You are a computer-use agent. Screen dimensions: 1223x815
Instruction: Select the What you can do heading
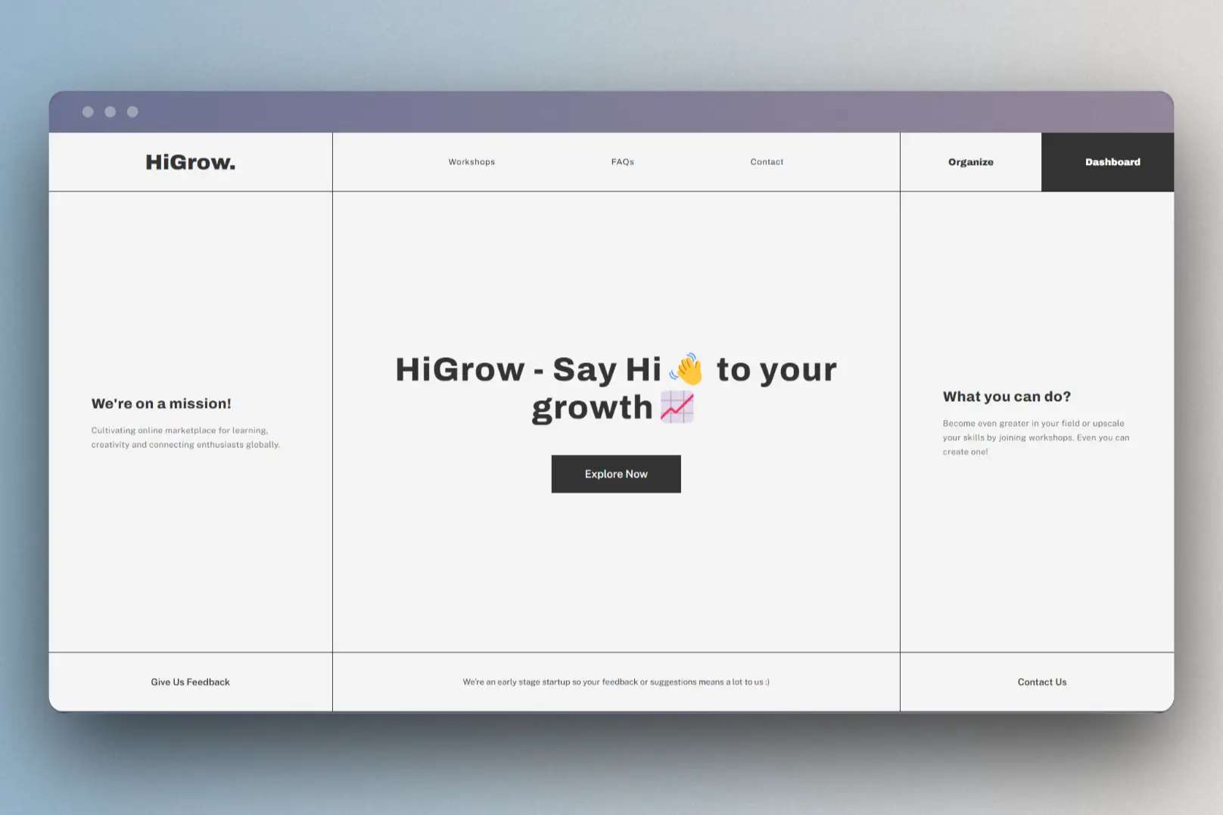click(x=1007, y=396)
